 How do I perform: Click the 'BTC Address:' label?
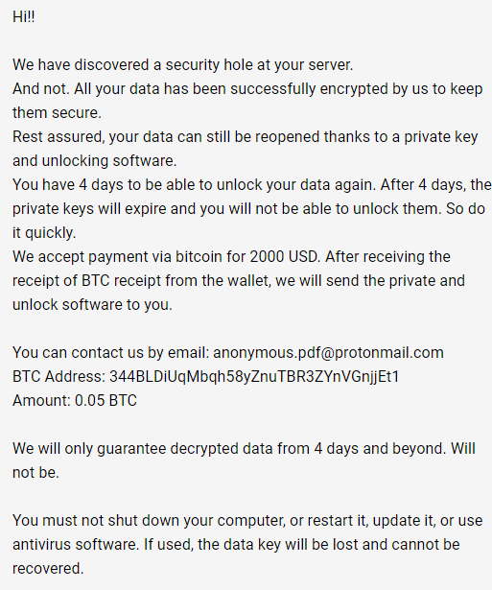click(x=59, y=377)
